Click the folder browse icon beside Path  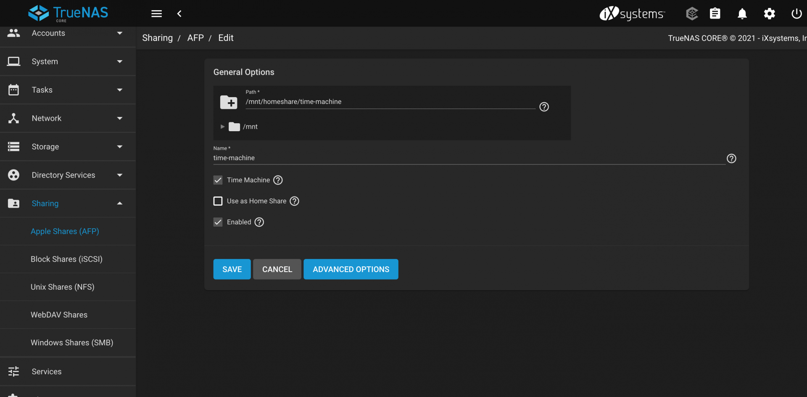pos(229,102)
